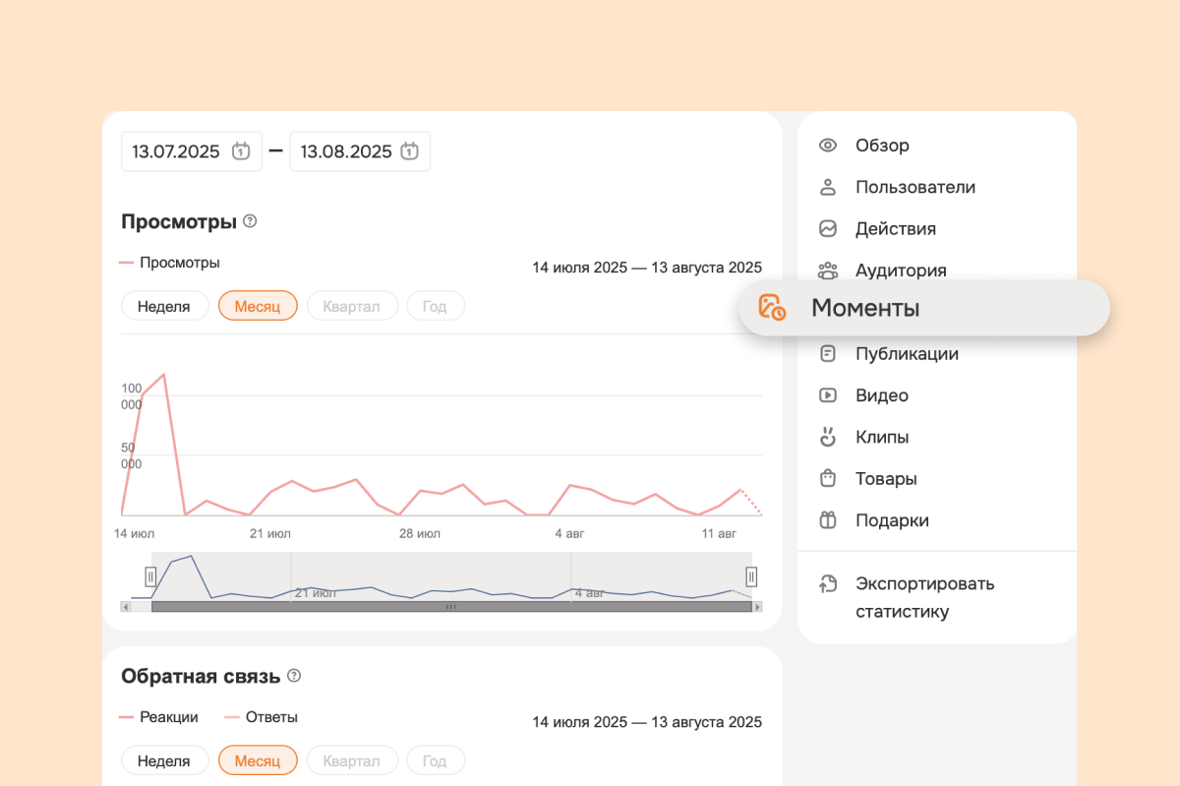1180x786 pixels.
Task: Toggle the Ответы legend series
Action: (262, 717)
